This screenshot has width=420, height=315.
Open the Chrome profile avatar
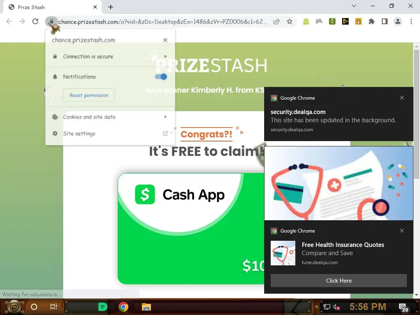click(398, 21)
